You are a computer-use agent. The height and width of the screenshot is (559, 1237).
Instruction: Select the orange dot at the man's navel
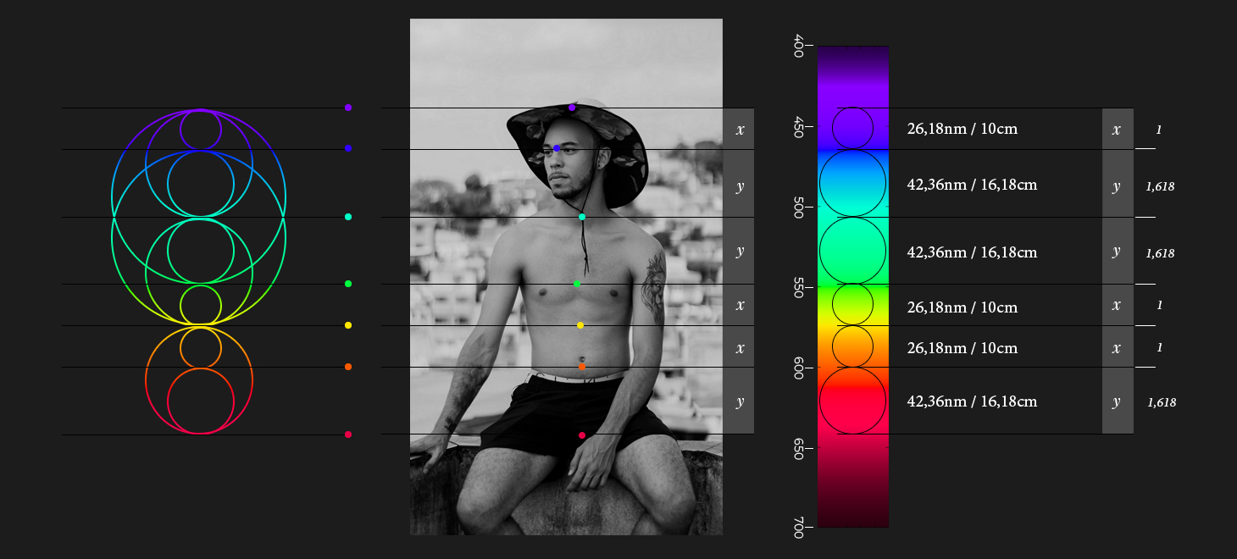582,367
